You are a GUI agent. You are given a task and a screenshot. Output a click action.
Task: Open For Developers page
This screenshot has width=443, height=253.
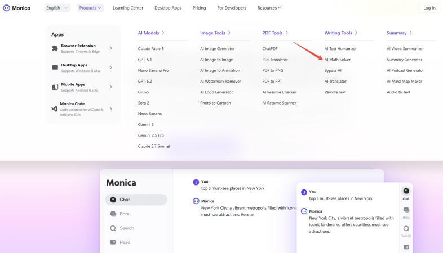tap(232, 8)
